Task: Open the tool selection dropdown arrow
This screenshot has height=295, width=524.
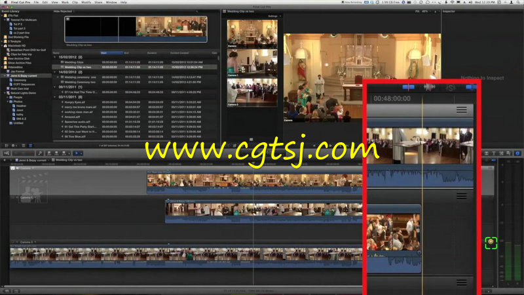Action: (x=81, y=153)
